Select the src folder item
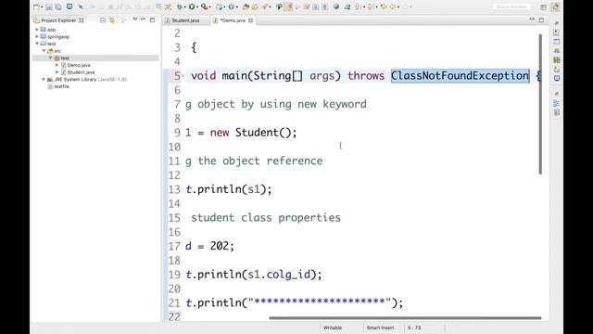The width and height of the screenshot is (593, 334). point(57,51)
